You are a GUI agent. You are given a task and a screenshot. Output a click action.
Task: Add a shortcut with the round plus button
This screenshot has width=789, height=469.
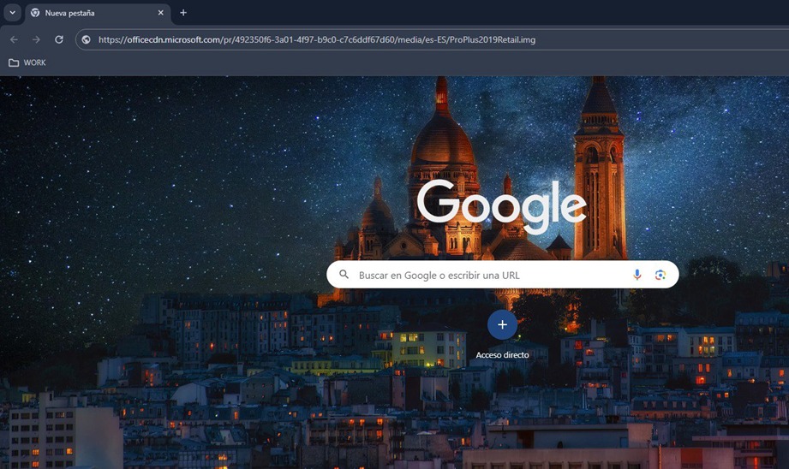tap(502, 325)
